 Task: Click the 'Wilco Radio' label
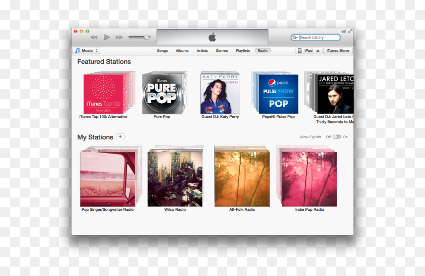(x=175, y=210)
